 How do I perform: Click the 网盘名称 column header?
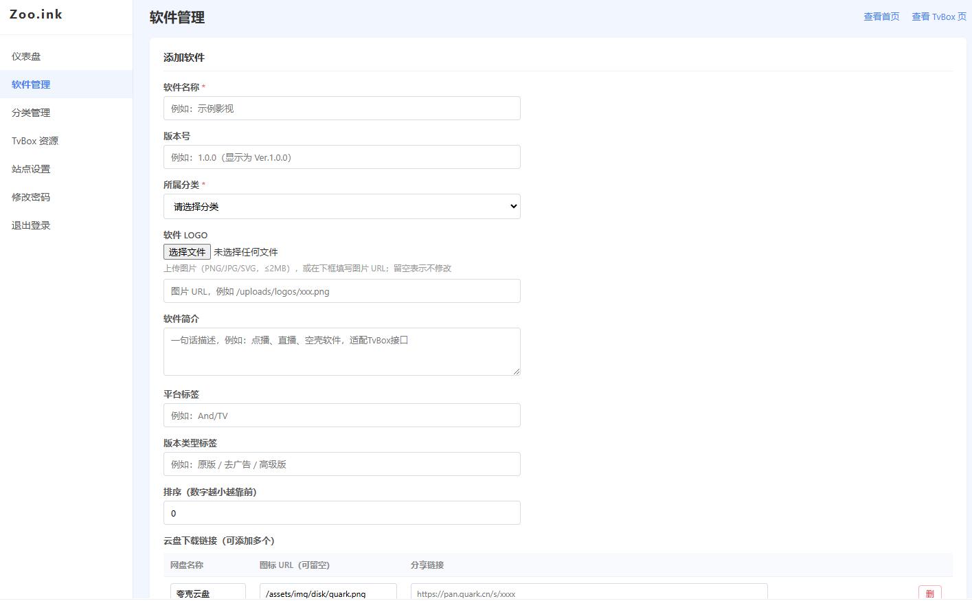click(187, 565)
